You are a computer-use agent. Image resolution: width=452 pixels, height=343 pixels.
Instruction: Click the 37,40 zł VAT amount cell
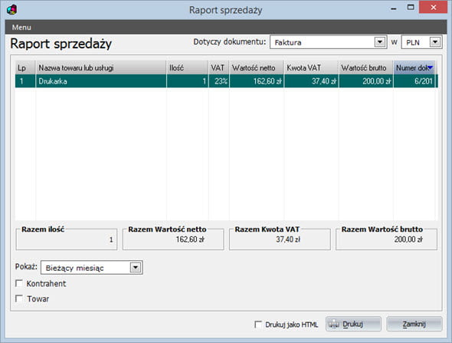pos(311,81)
